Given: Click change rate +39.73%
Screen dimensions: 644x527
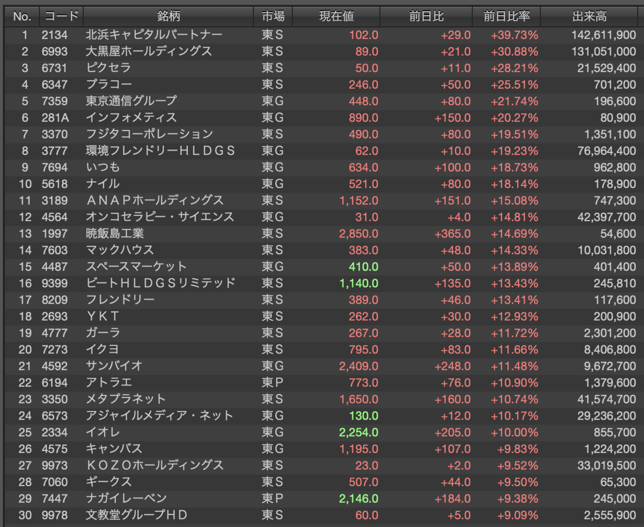Looking at the screenshot, I should click(x=514, y=35).
